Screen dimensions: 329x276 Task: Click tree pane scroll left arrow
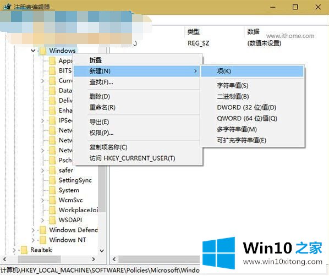point(4,259)
